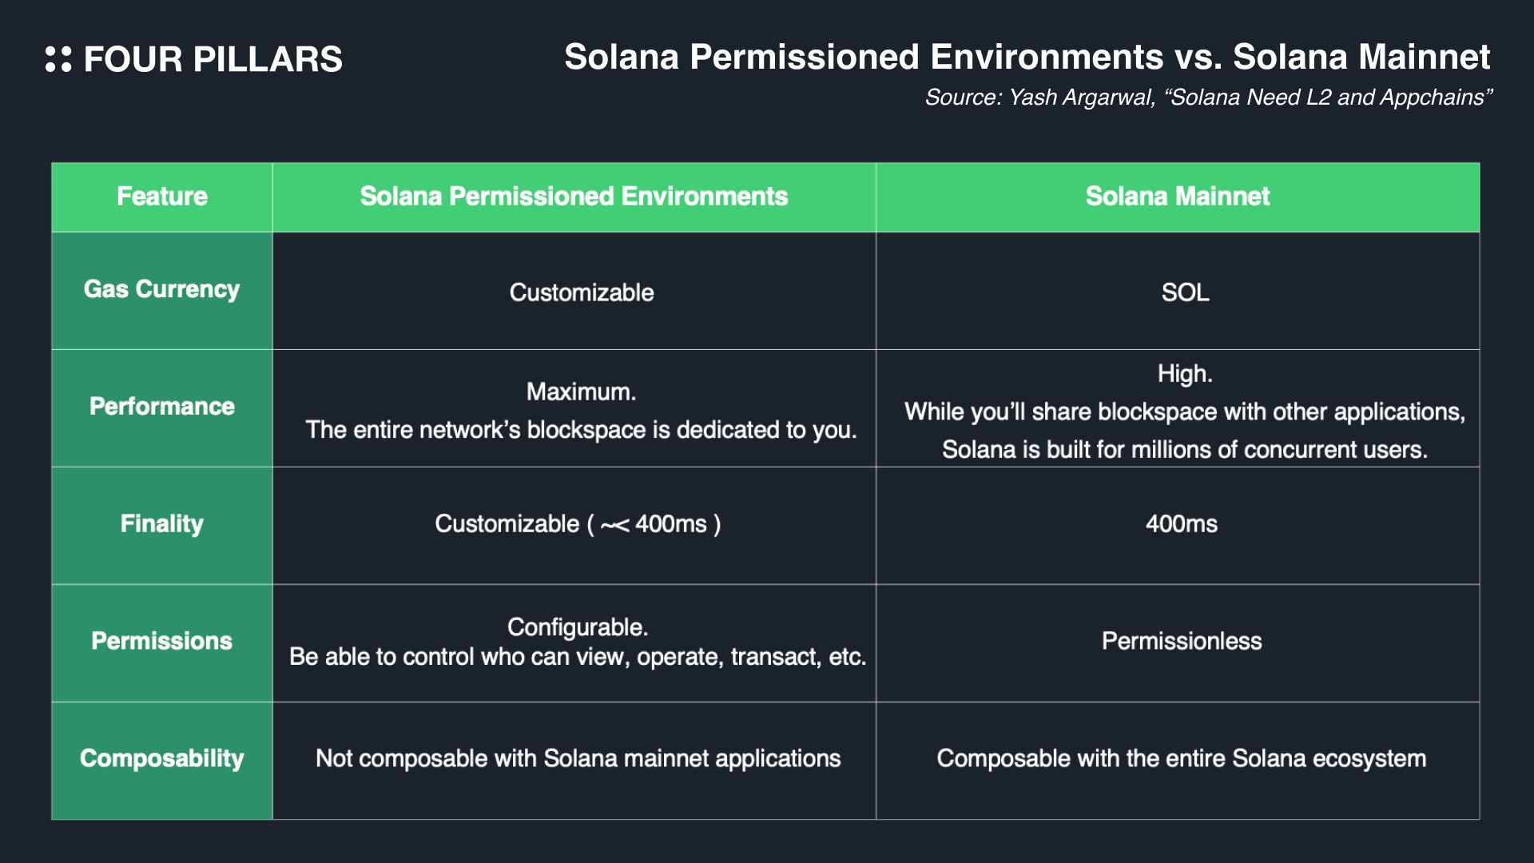
Task: Select the Gas Currency row label
Action: tap(162, 289)
